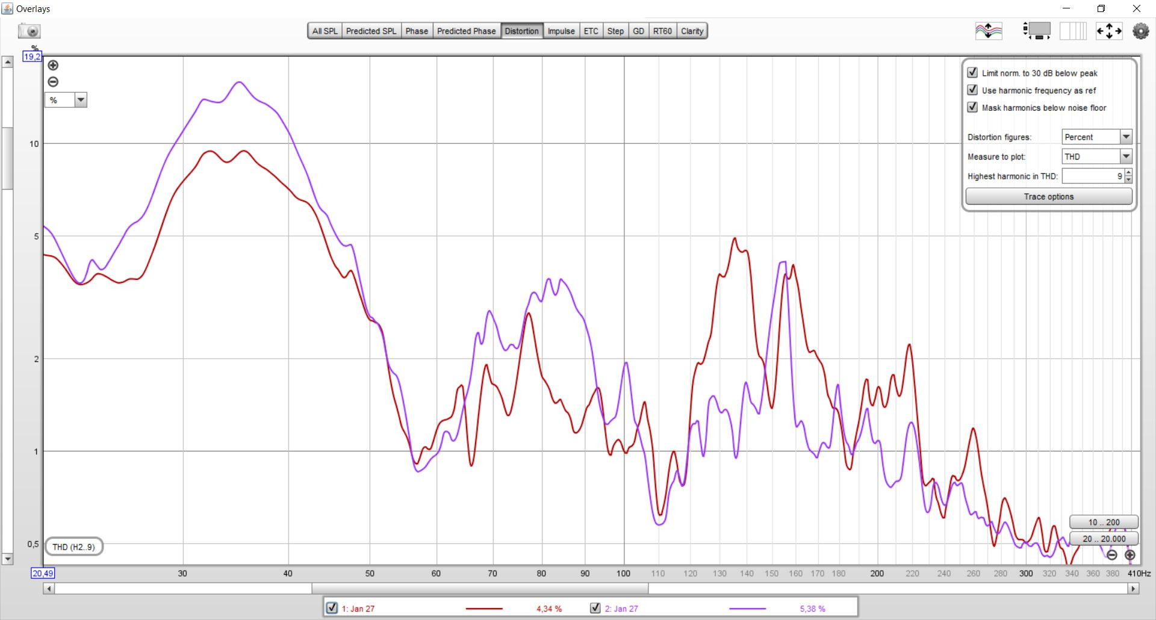Click the highest harmonic in THD input field
The image size is (1156, 620).
[x=1093, y=176]
